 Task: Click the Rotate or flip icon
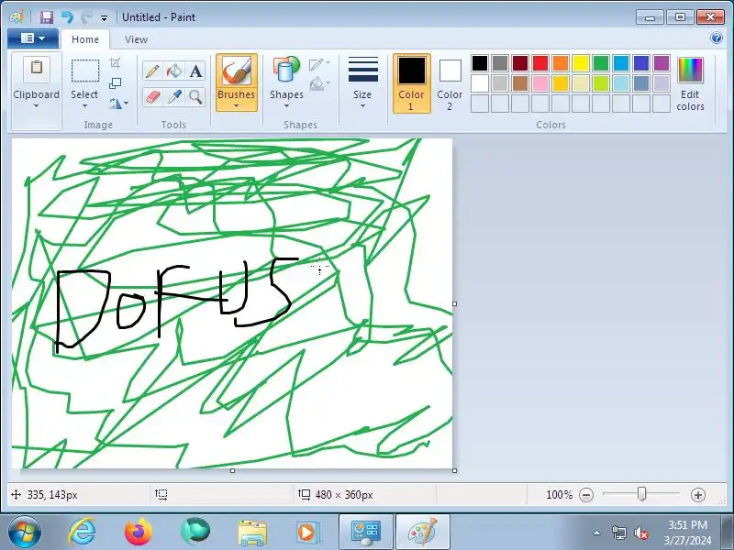tap(116, 104)
